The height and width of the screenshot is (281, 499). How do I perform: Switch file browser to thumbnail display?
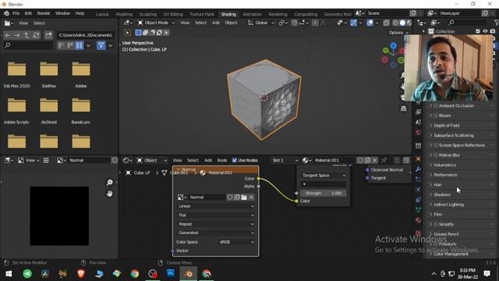(80, 45)
